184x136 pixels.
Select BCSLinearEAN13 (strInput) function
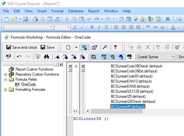coord(131,81)
